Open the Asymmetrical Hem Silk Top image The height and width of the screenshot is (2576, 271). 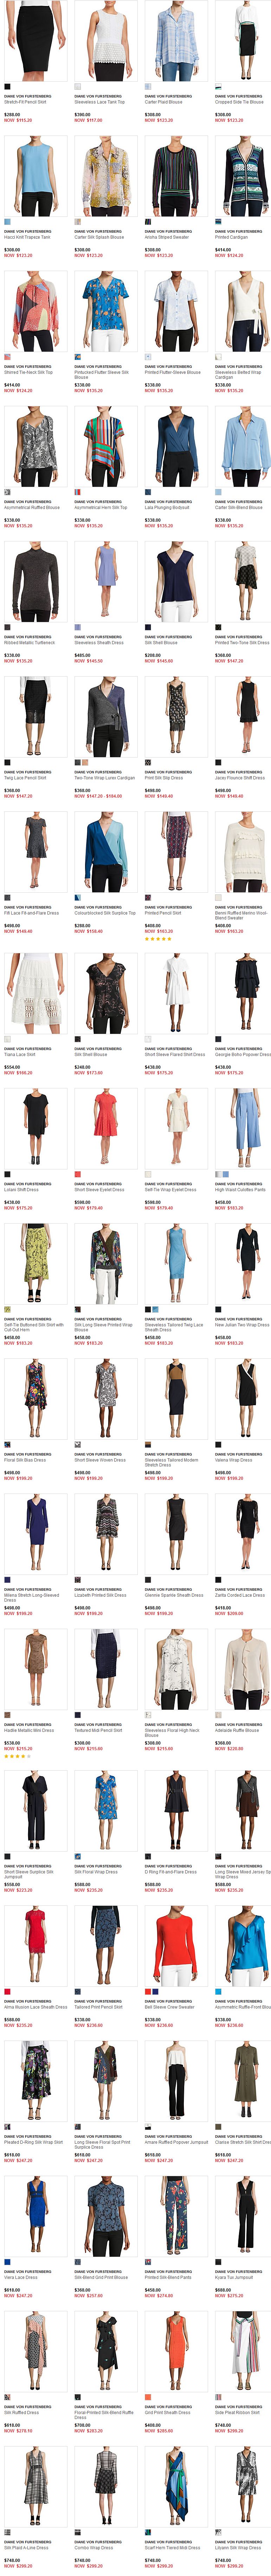(x=105, y=446)
